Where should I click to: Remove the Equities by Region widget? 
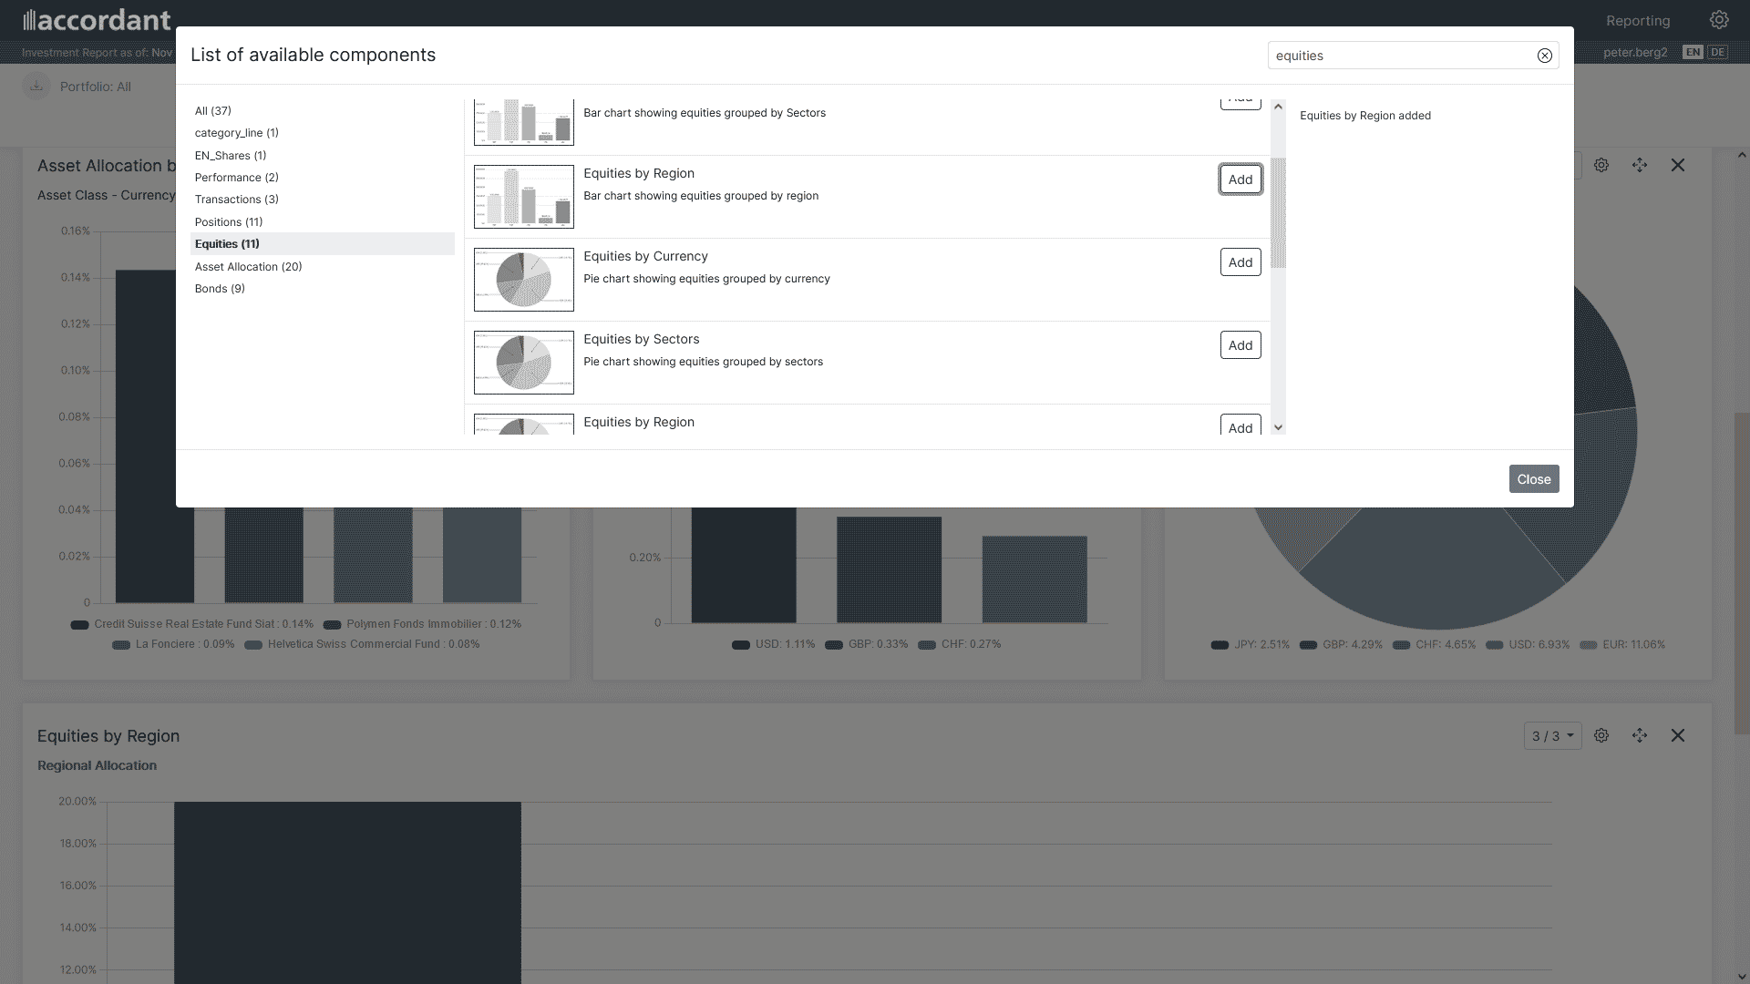pyautogui.click(x=1678, y=735)
